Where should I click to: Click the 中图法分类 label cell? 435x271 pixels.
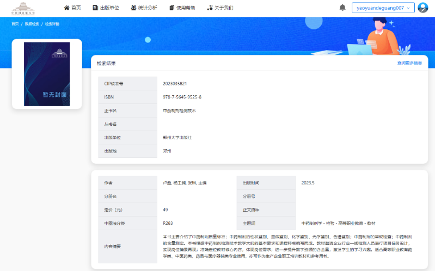(x=127, y=223)
